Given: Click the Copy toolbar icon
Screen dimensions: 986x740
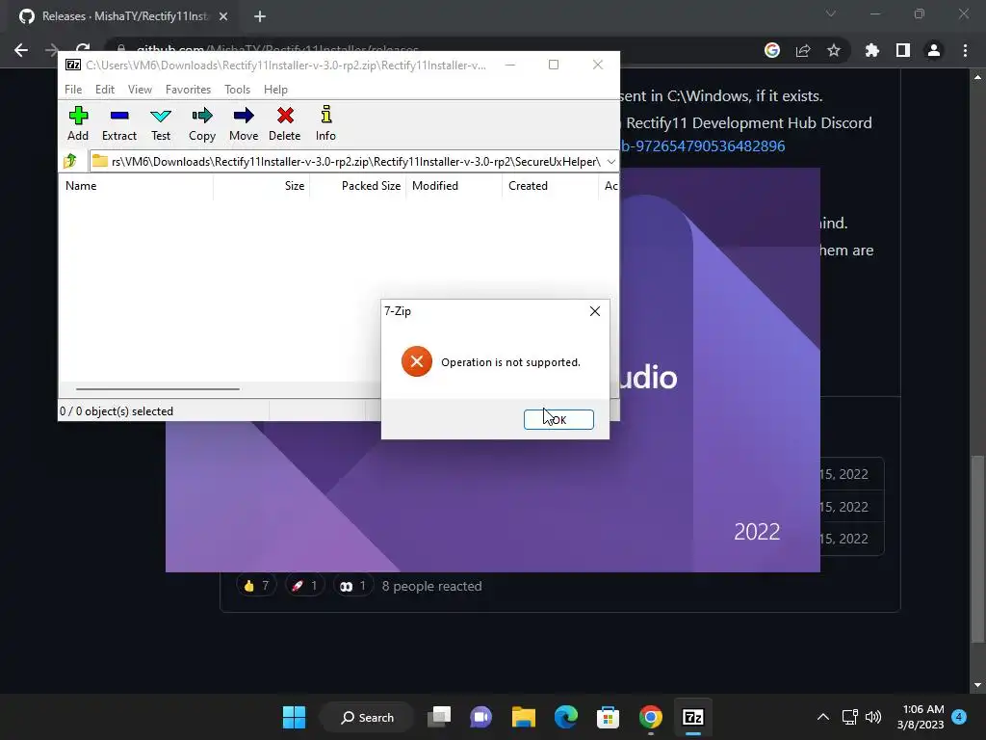Looking at the screenshot, I should coord(202,124).
